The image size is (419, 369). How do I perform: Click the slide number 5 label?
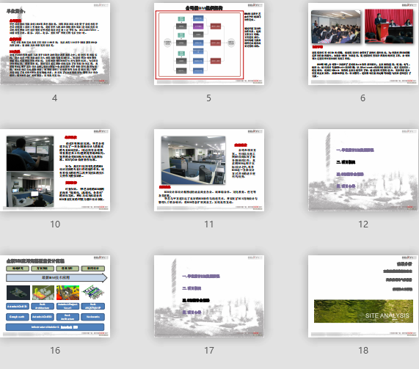[x=208, y=98]
